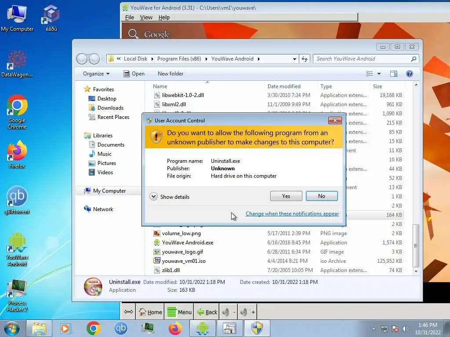Screen dimensions: 450x337
Task: Select youwave_vm01.iso file
Action: 184,261
